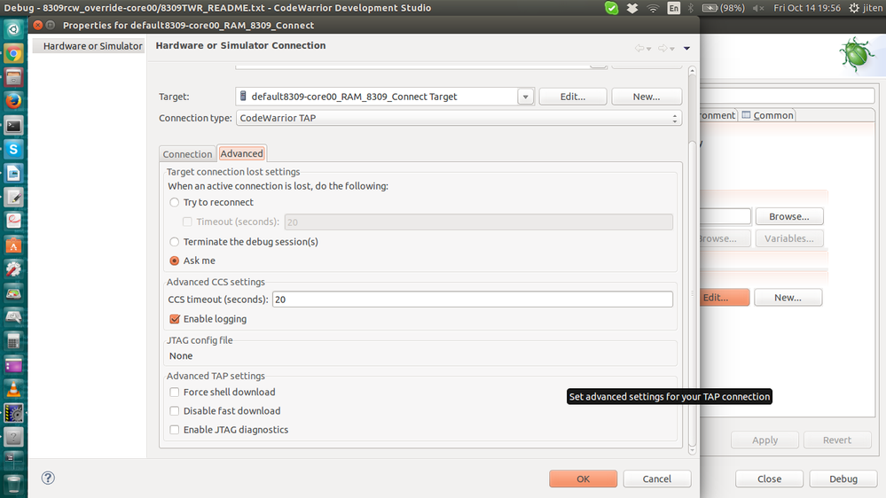Click Edit... next to Target
886x498 pixels.
point(572,97)
